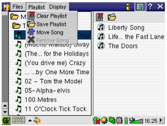
Task: Click the taskbar right arrow button
Action: point(161,120)
